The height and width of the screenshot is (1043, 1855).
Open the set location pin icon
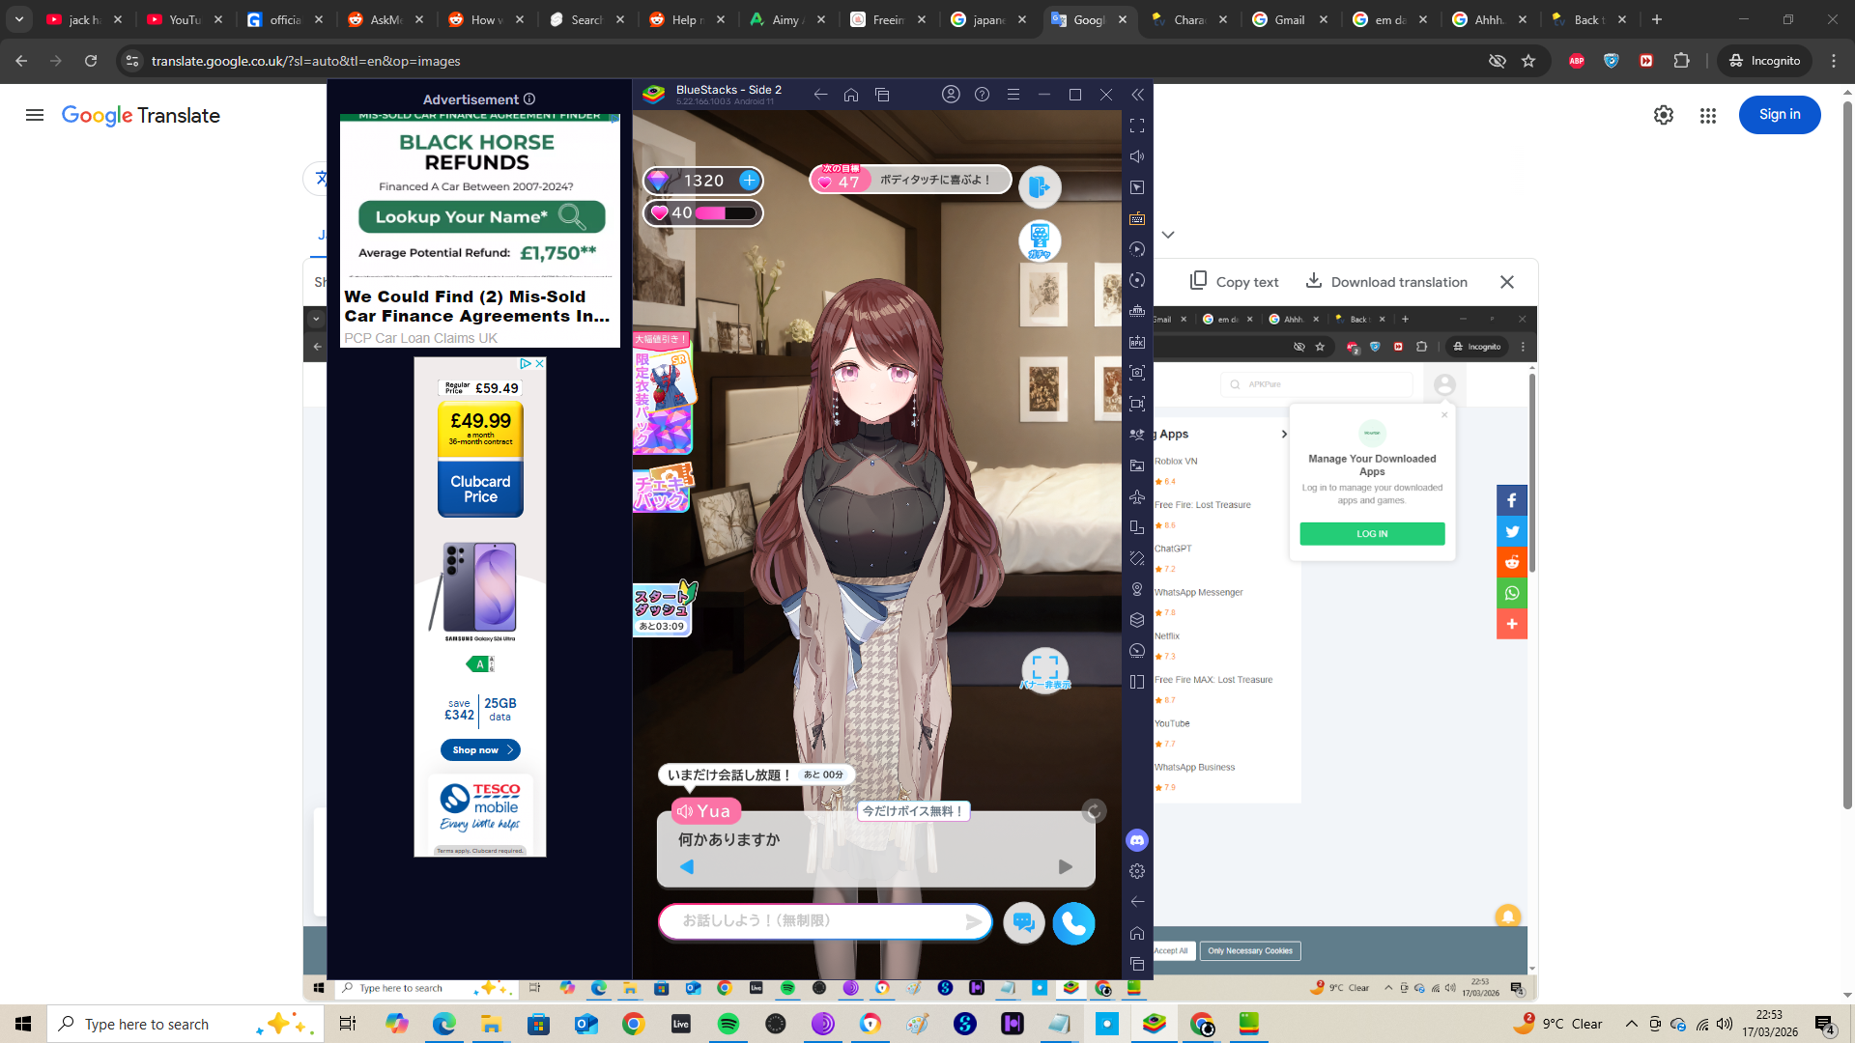pyautogui.click(x=1137, y=589)
